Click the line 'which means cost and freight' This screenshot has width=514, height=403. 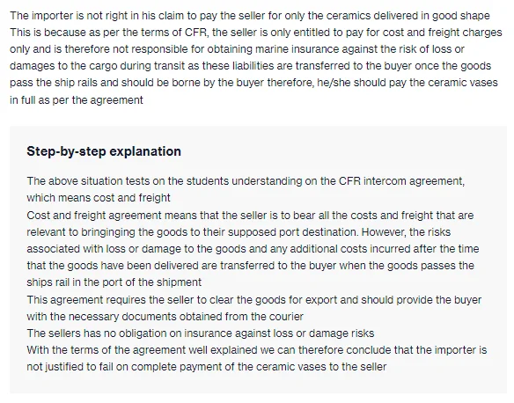coord(99,198)
